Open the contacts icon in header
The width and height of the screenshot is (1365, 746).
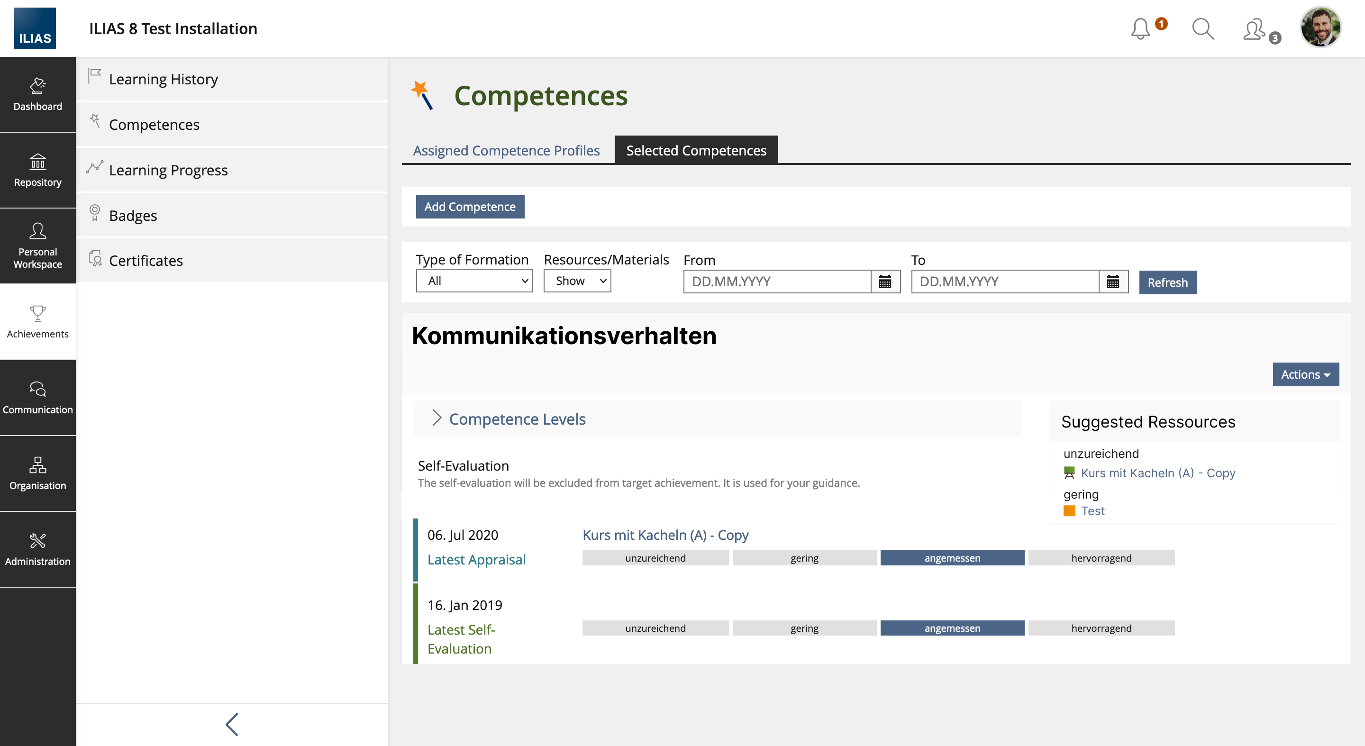[x=1255, y=29]
